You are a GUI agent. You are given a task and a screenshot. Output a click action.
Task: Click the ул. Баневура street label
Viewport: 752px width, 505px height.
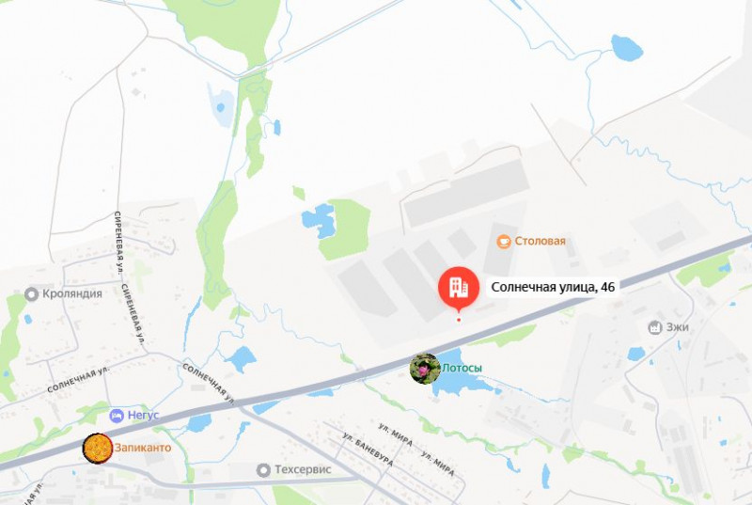tap(368, 450)
